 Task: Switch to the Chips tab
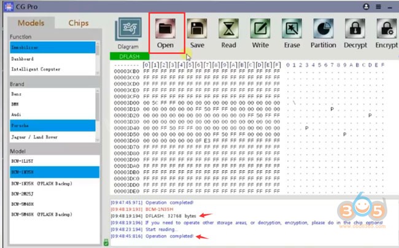click(79, 23)
